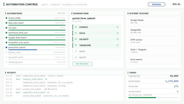Click the working day progress bar under Today

pyautogui.click(x=153, y=97)
